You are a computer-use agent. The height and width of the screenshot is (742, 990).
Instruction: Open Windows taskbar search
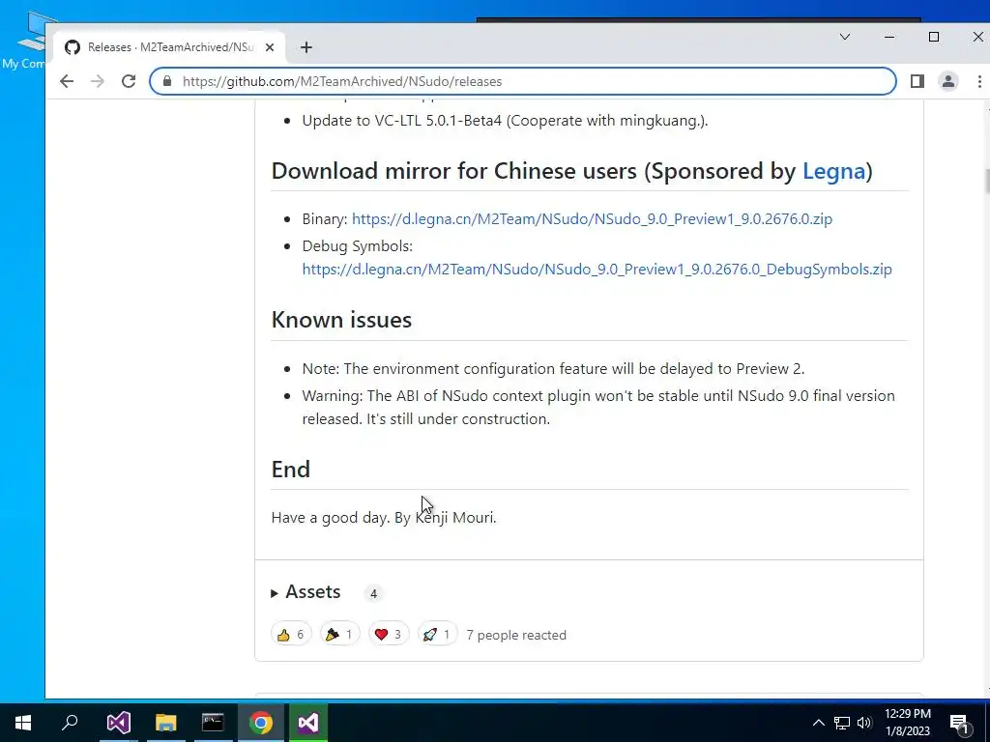(x=70, y=723)
